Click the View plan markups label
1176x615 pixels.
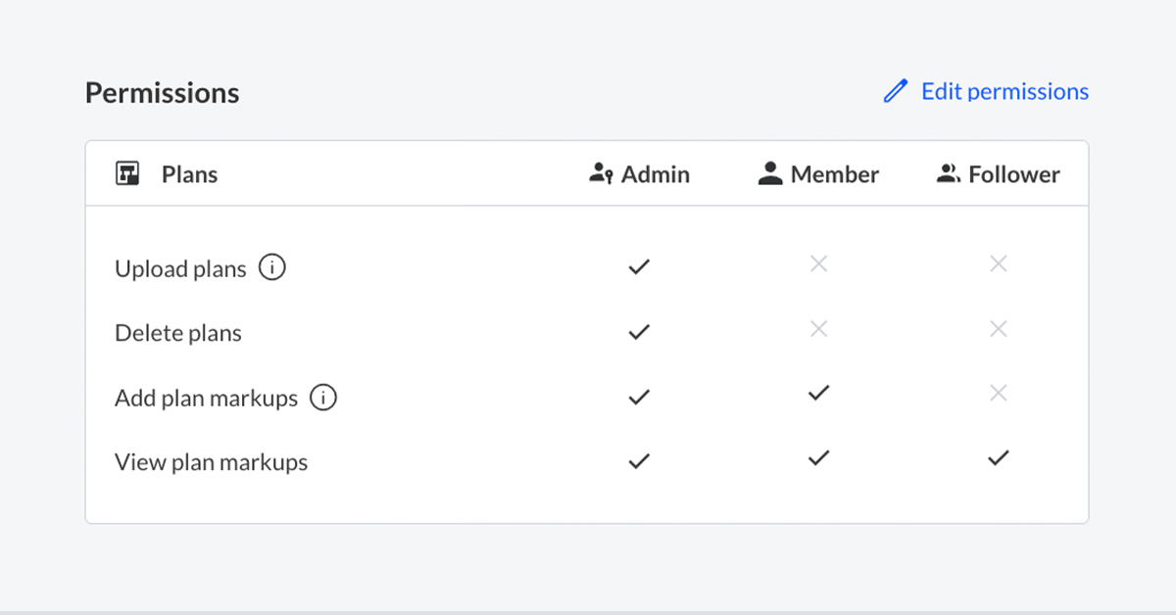(x=211, y=462)
